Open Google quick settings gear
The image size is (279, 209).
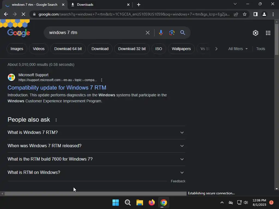256,33
